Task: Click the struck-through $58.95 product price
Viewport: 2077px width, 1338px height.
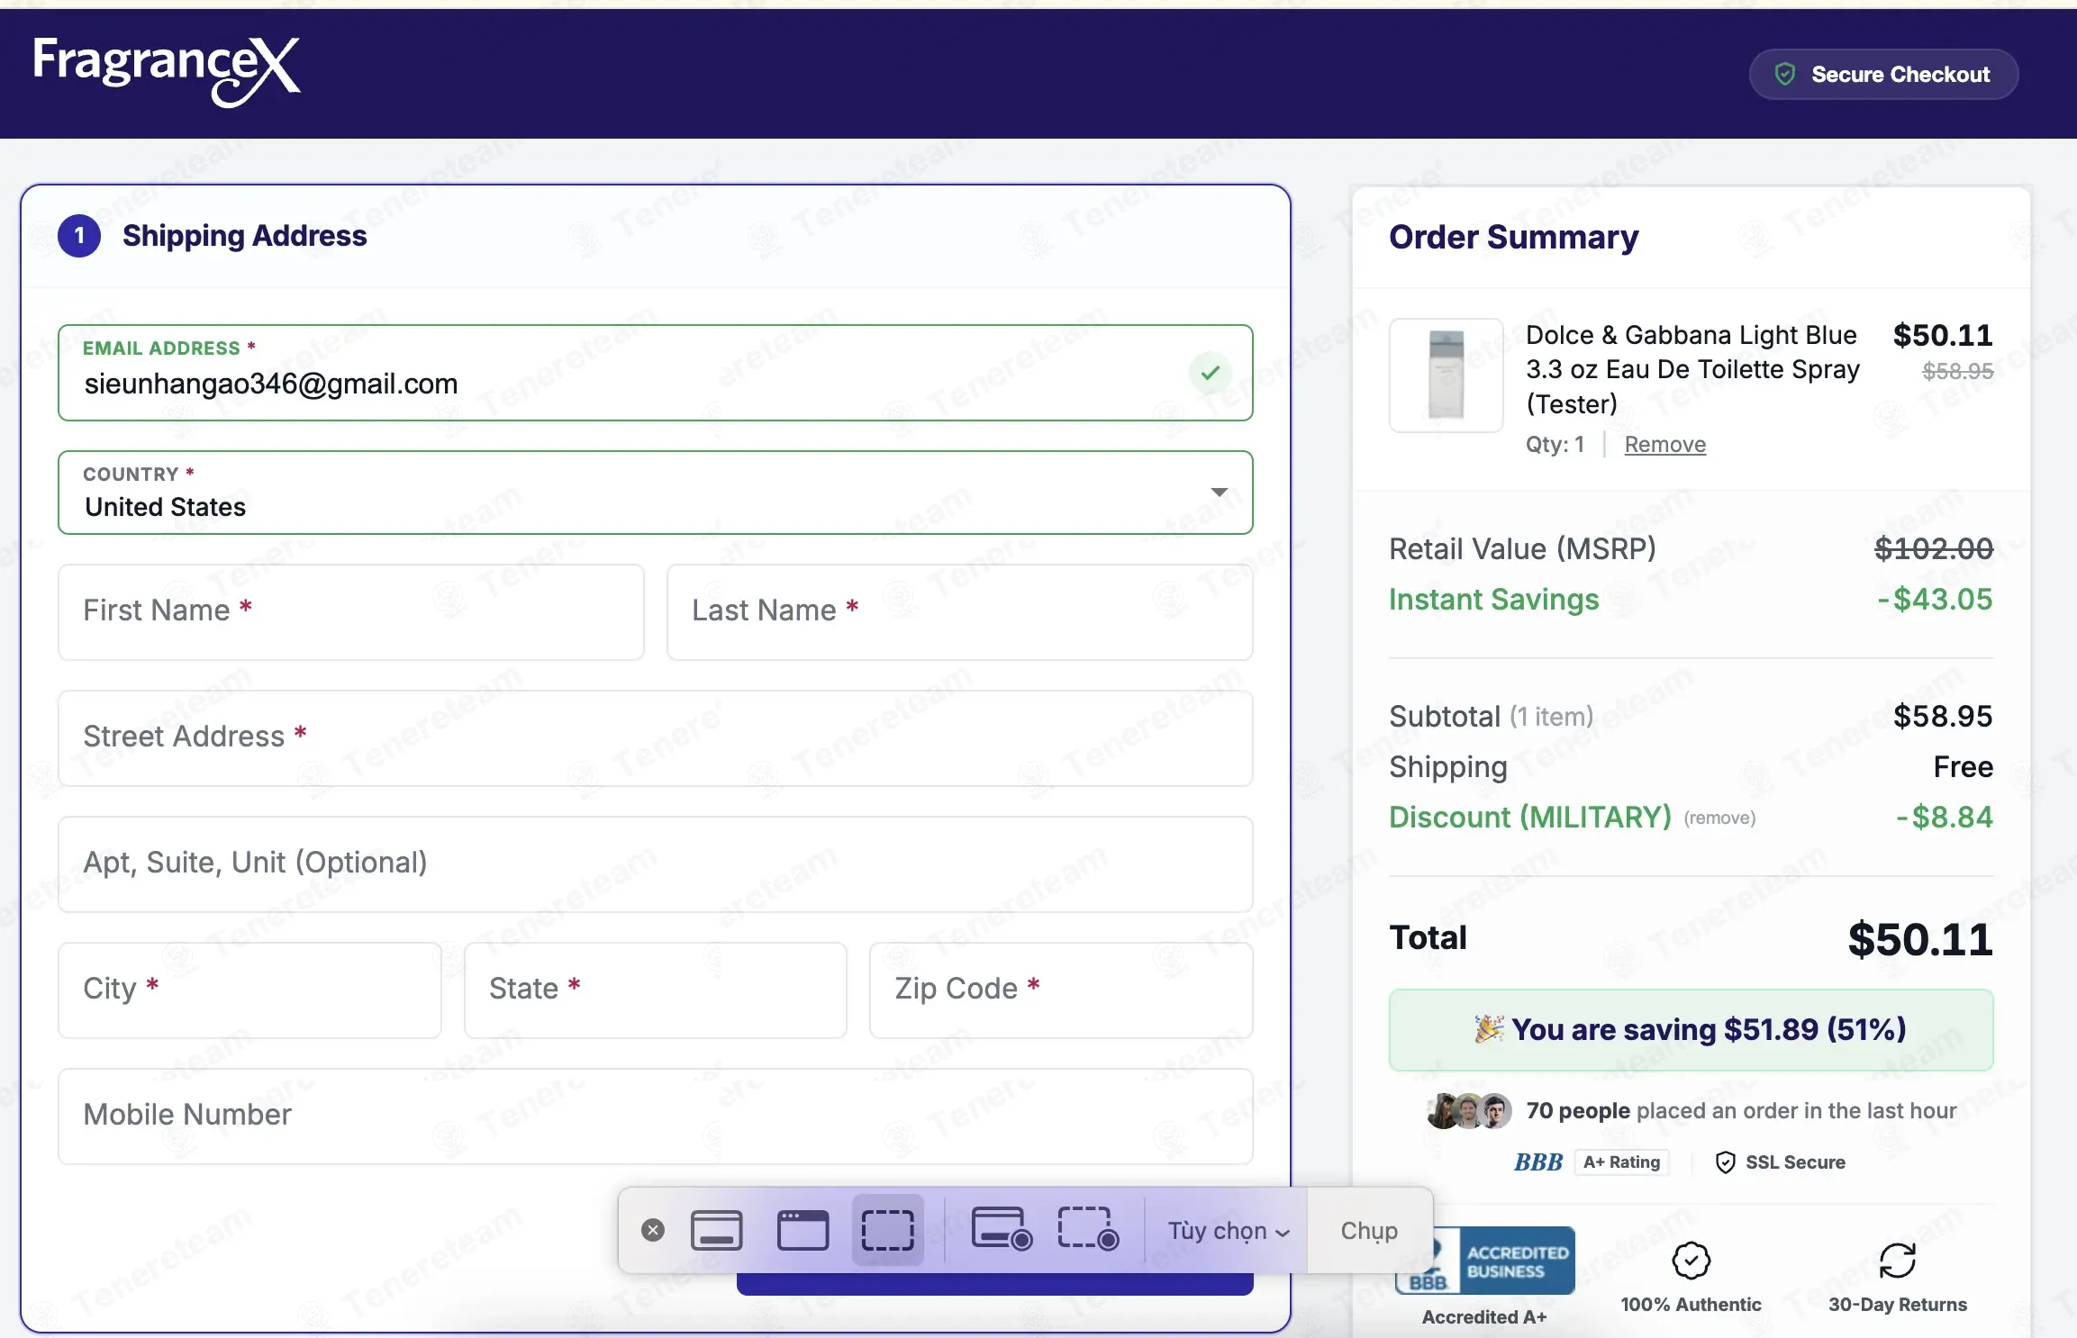Action: point(1957,371)
